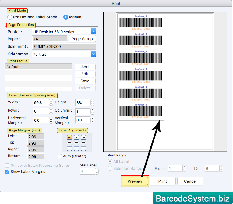The height and width of the screenshot is (204, 233).
Task: Select middle-right label alignment icon
Action: coord(83,143)
